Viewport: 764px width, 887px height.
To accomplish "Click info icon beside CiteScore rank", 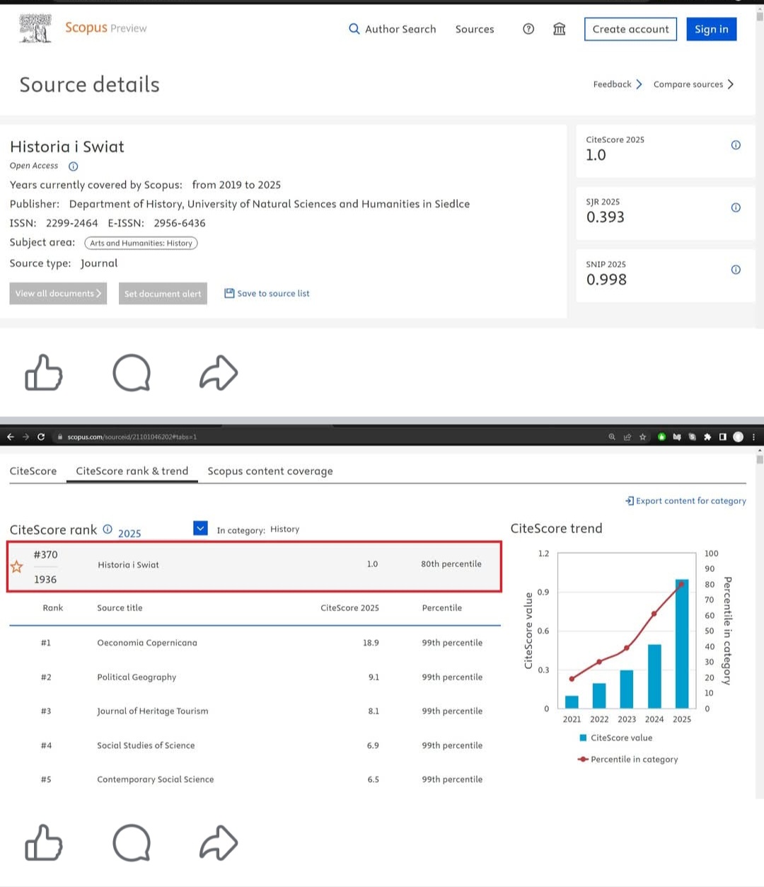I will click(x=108, y=529).
